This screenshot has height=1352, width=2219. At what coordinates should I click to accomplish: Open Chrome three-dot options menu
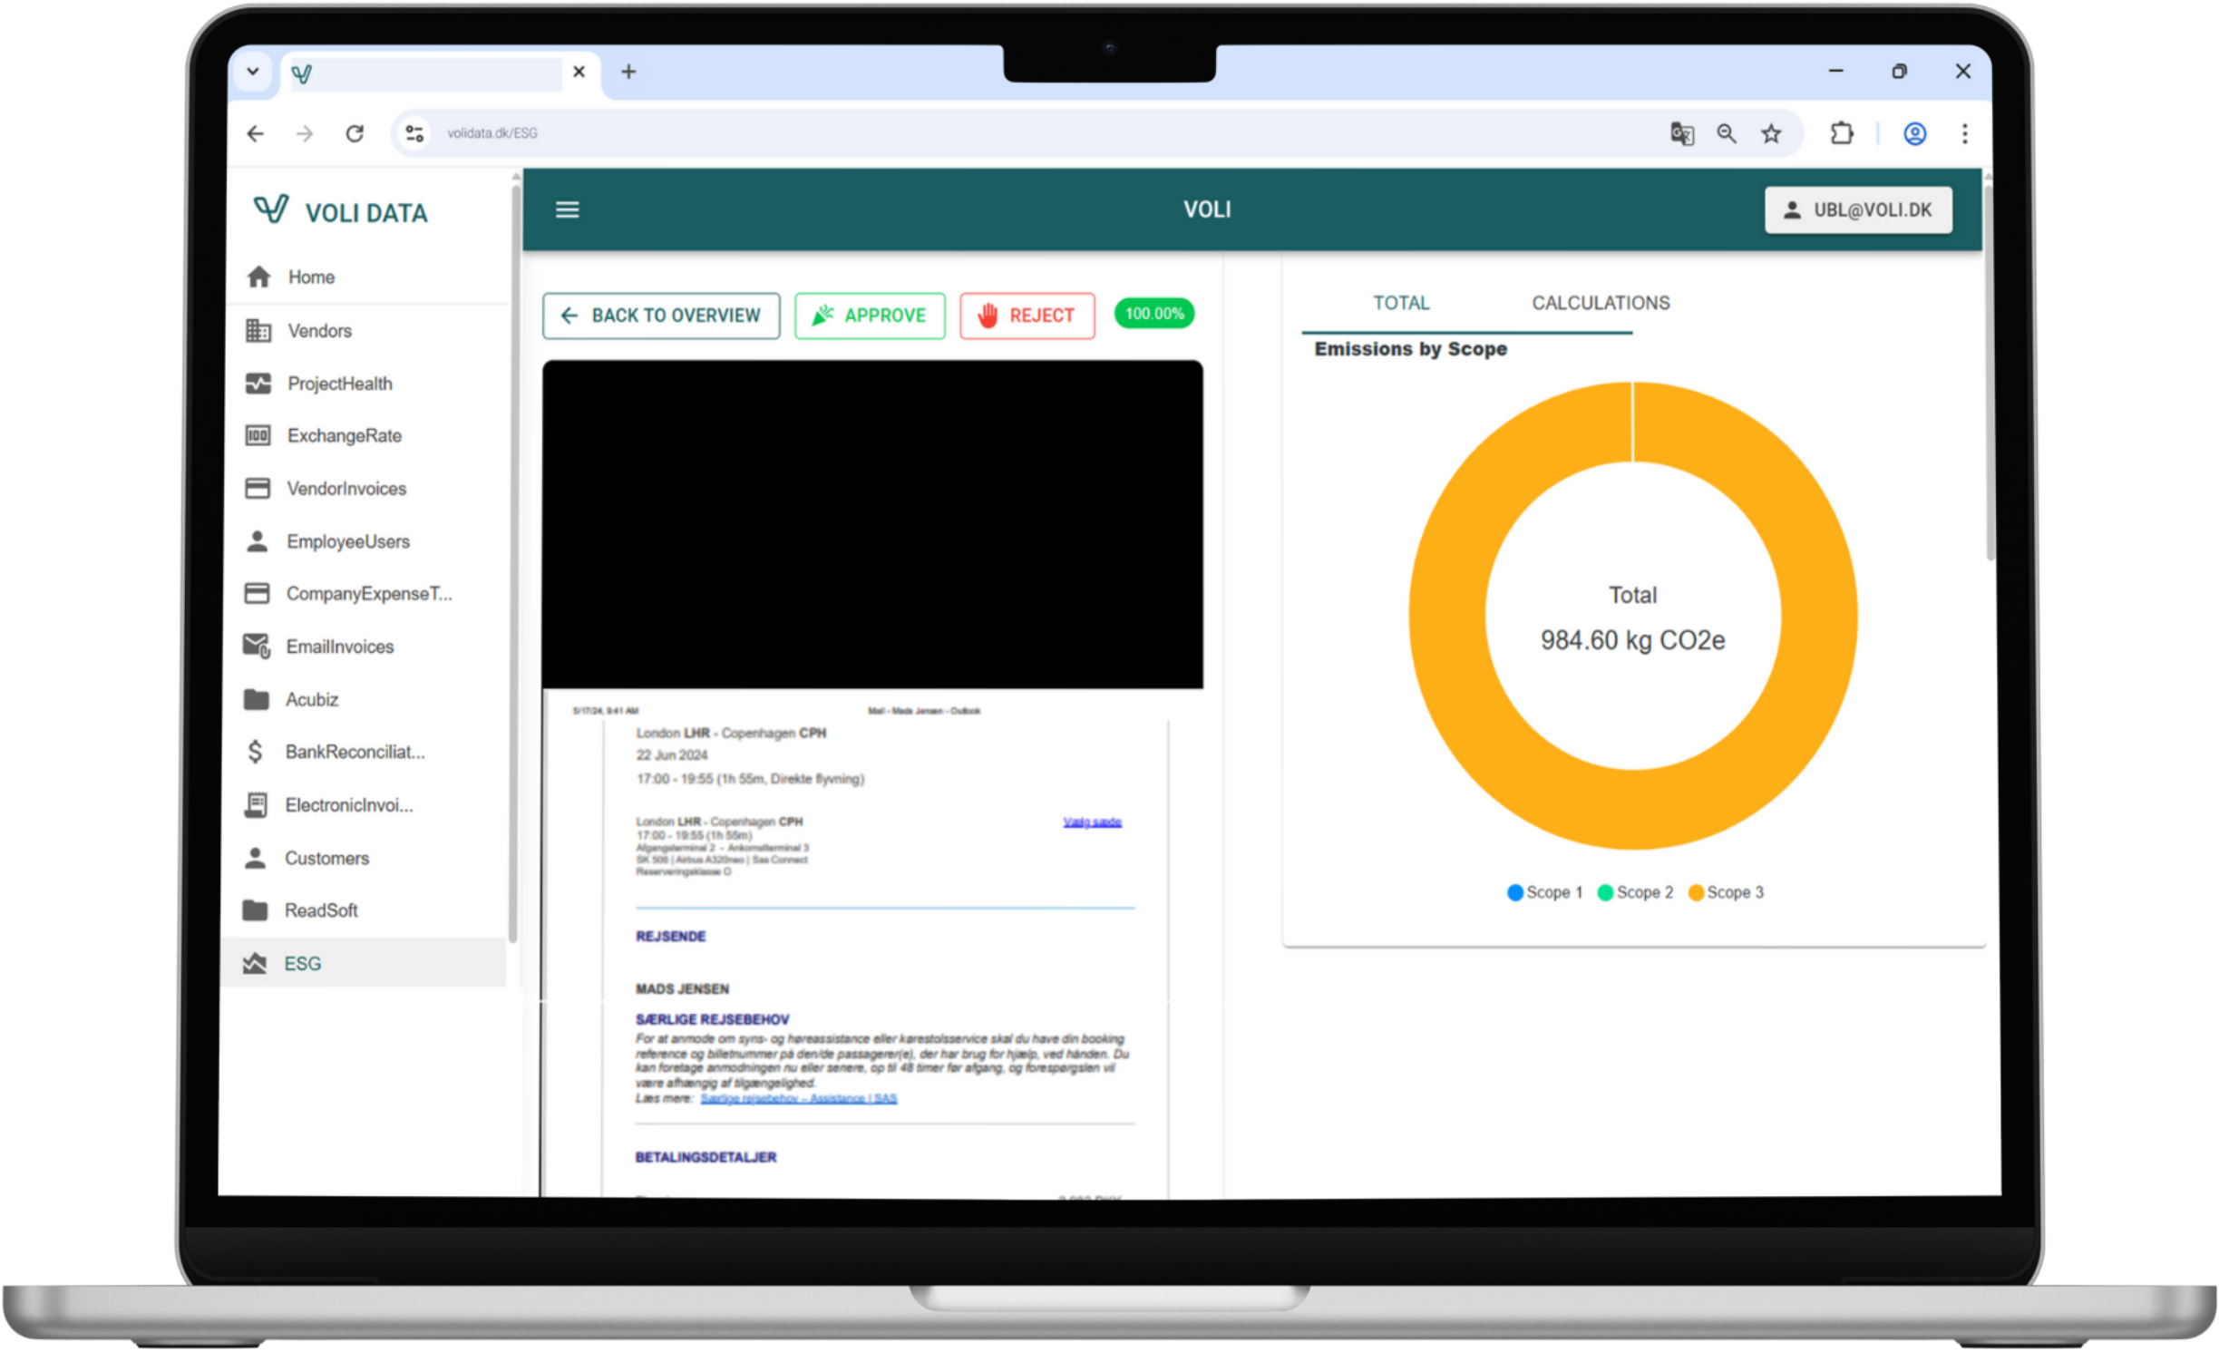pos(1964,134)
